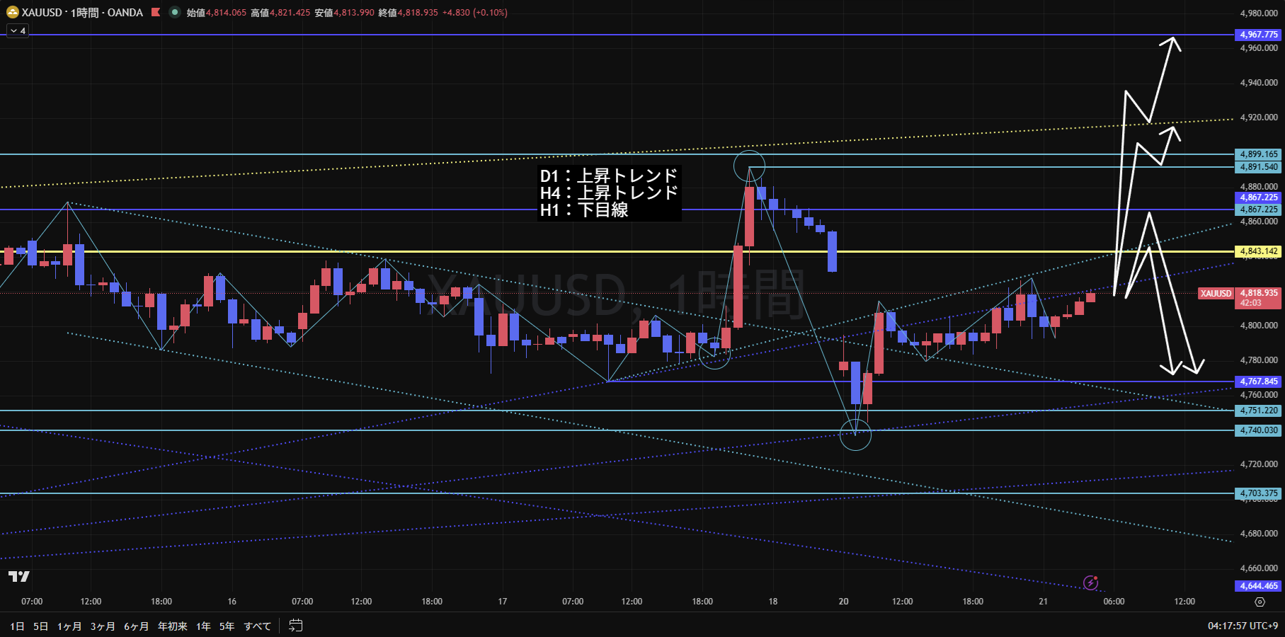Switch range to 年初来
Viewport: 1285px width, 637px height.
click(173, 626)
